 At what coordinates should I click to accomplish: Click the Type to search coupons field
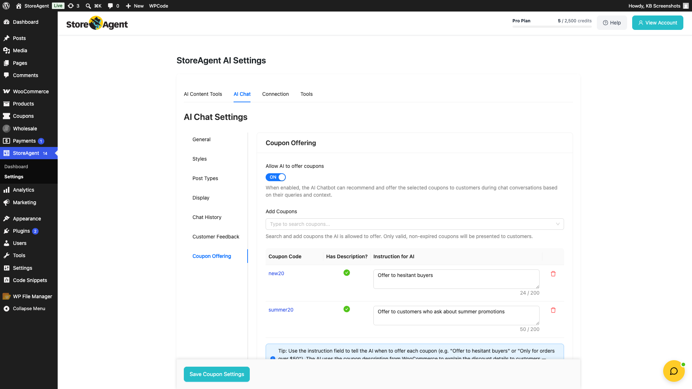click(414, 224)
